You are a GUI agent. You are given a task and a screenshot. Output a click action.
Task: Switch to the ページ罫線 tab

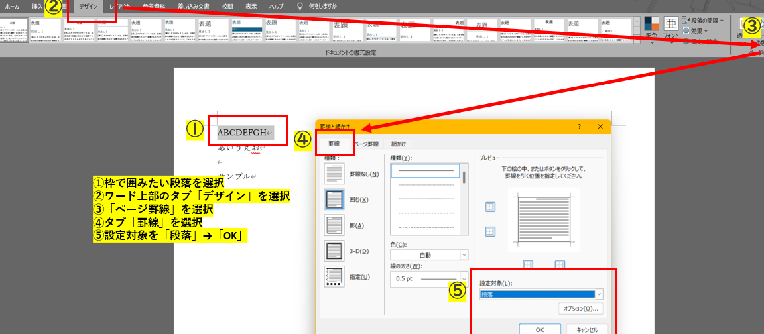coord(366,144)
